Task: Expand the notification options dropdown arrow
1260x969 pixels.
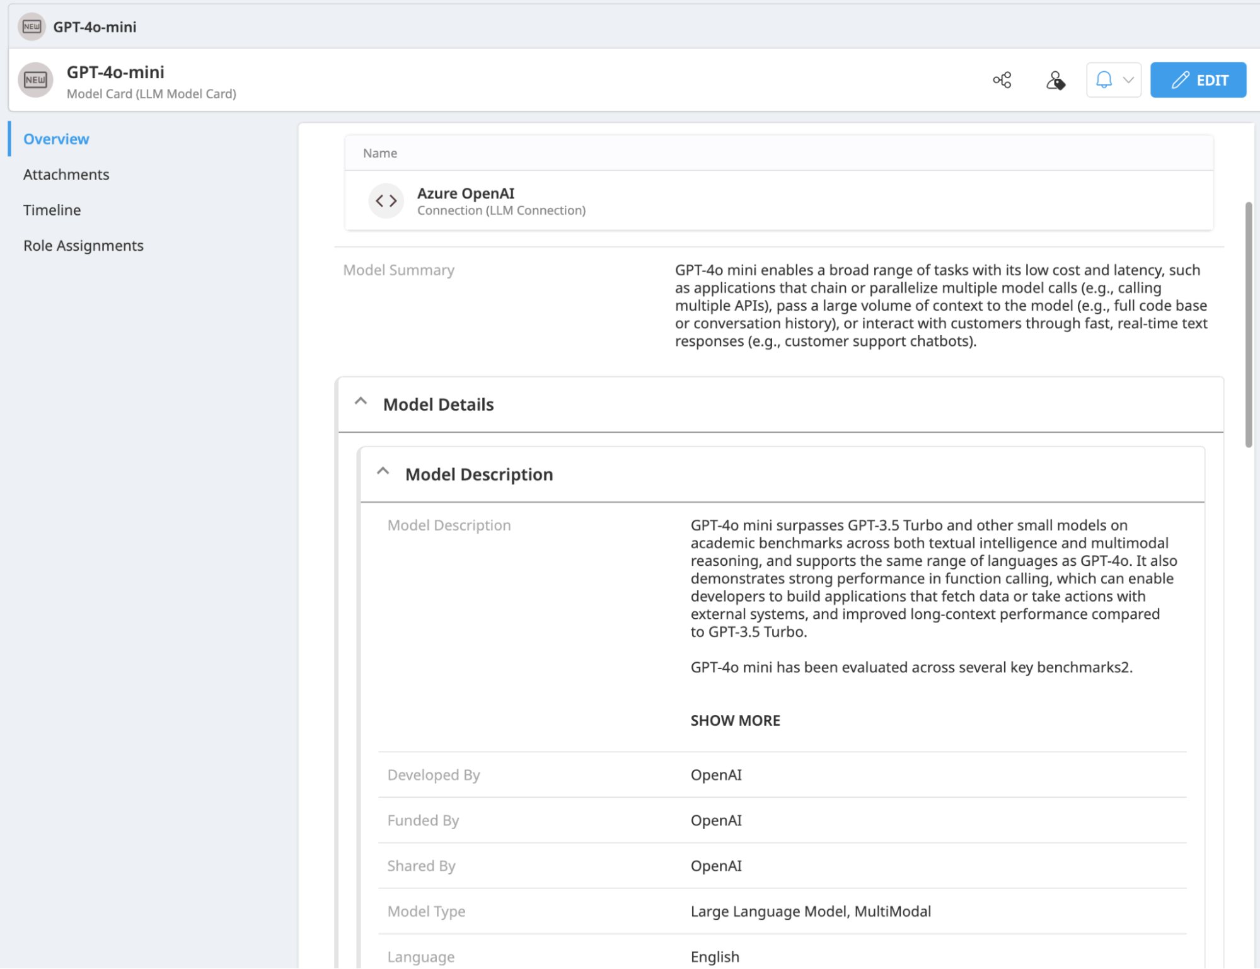Action: (1128, 80)
